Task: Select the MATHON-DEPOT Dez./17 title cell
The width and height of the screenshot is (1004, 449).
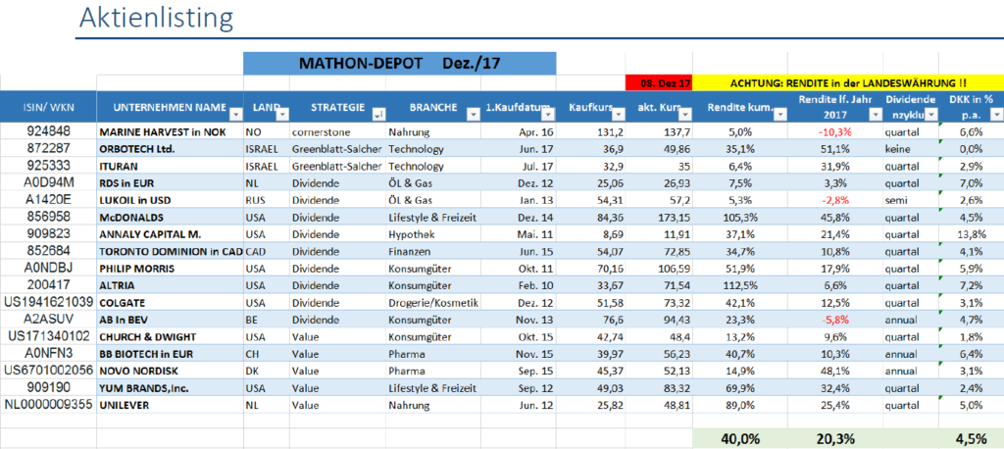Action: coord(400,64)
